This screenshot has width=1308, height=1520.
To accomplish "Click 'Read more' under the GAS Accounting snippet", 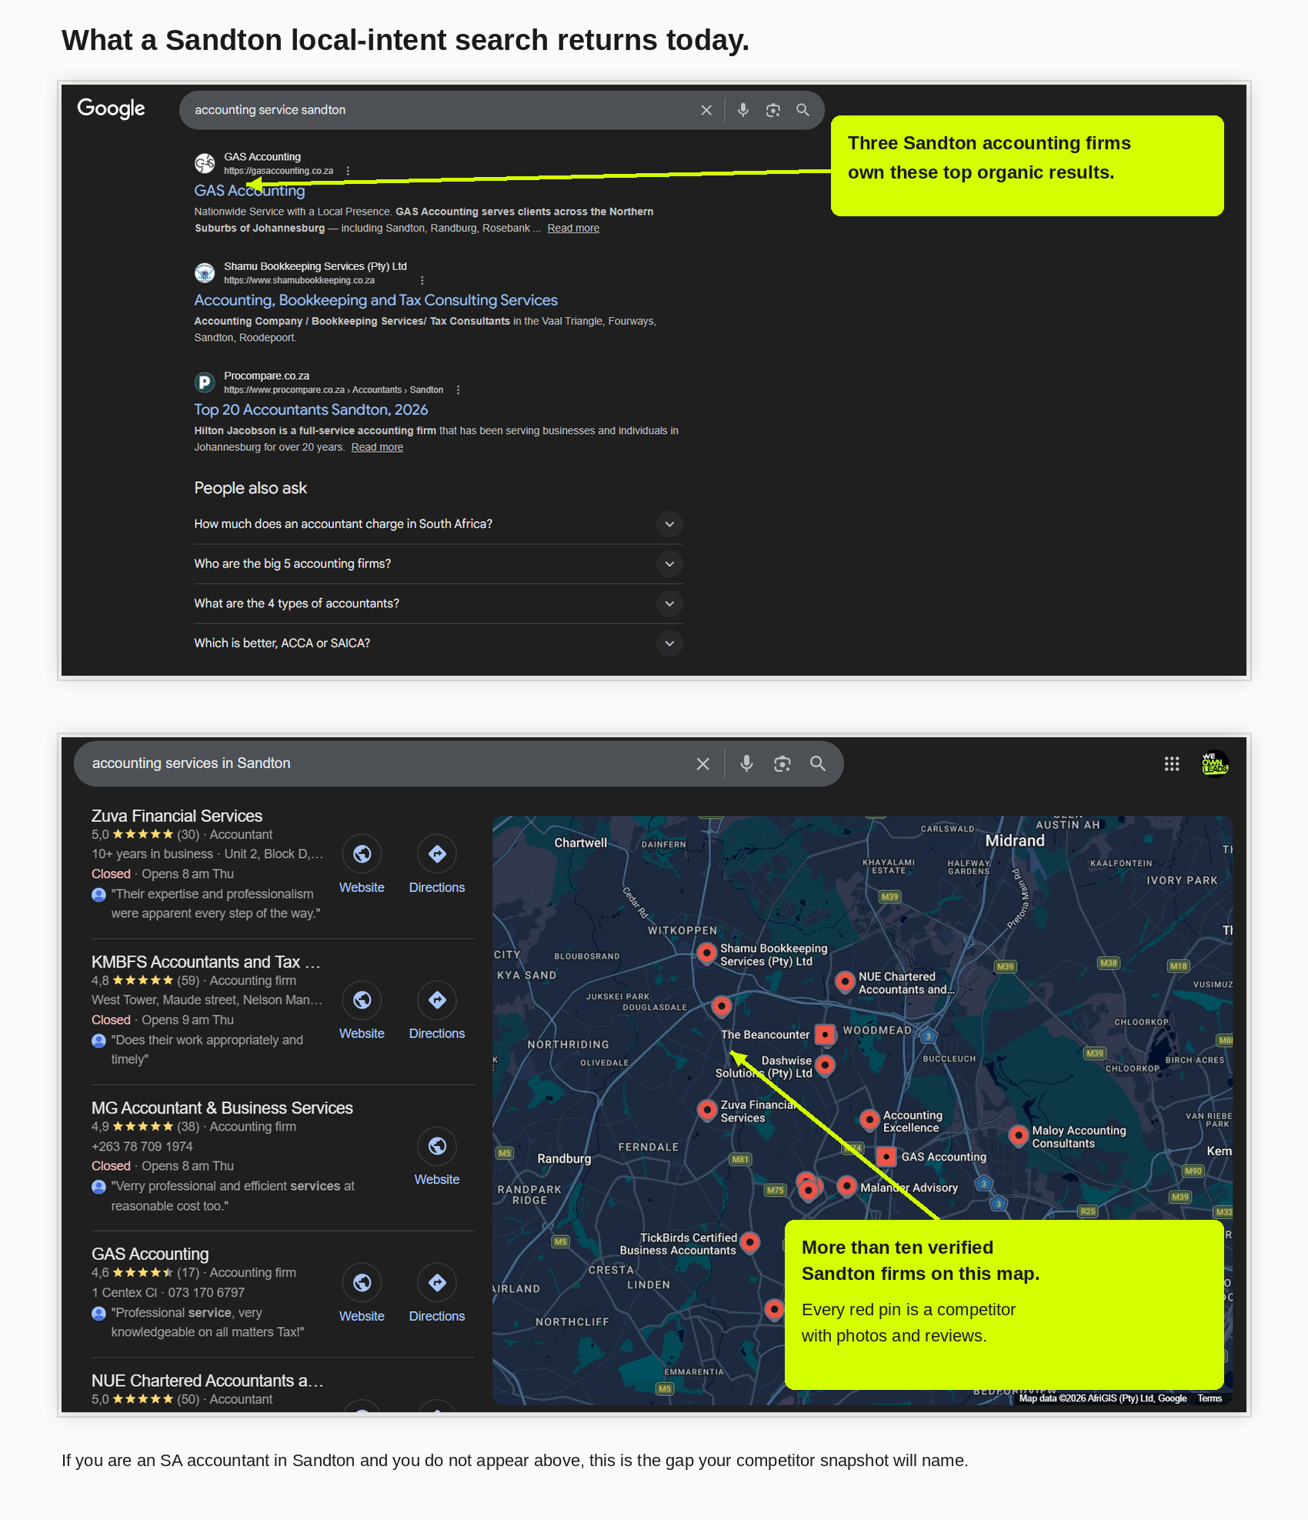I will pos(573,228).
